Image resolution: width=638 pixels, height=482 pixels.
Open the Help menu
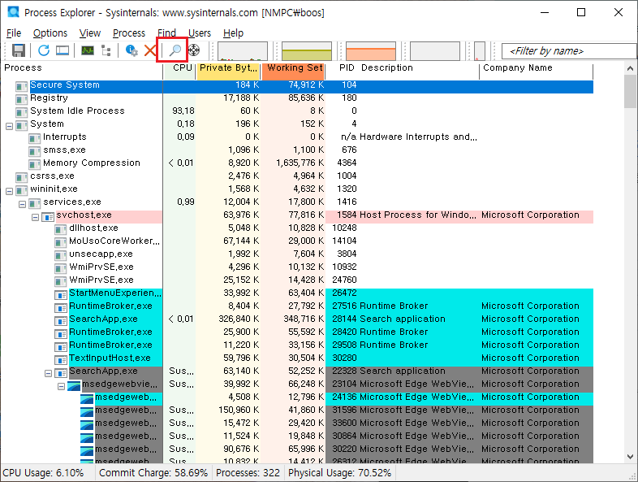233,33
